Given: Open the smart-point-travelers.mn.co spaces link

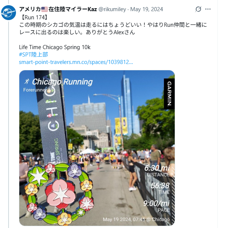Looking at the screenshot, I should point(76,62).
